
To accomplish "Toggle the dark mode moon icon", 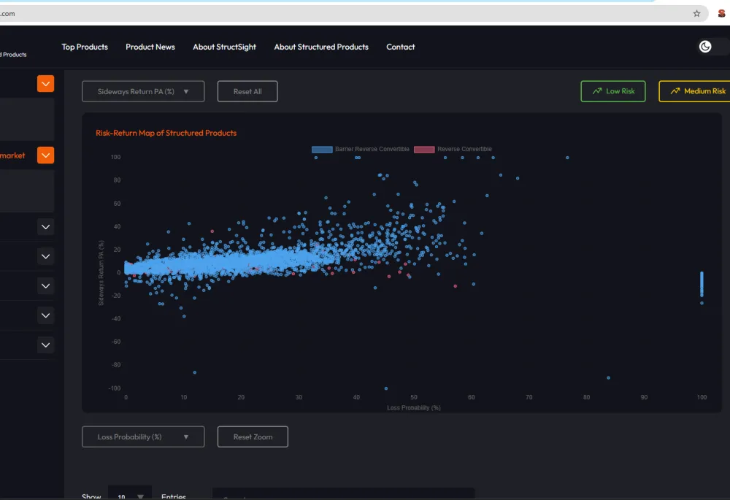I will coord(705,47).
